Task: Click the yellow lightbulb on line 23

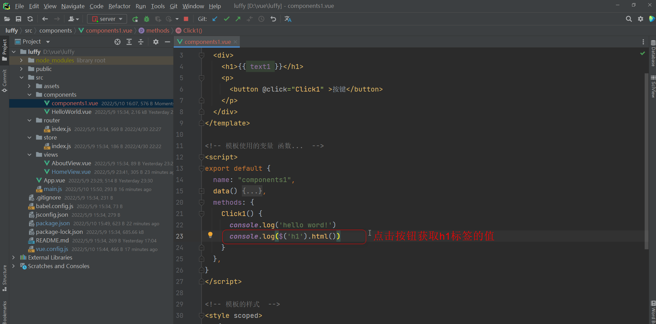Action: click(x=210, y=235)
